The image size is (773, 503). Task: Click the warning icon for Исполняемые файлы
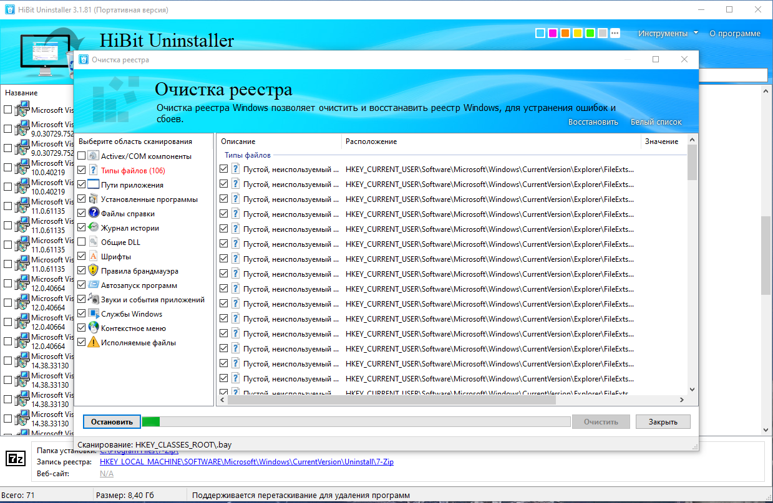click(94, 342)
